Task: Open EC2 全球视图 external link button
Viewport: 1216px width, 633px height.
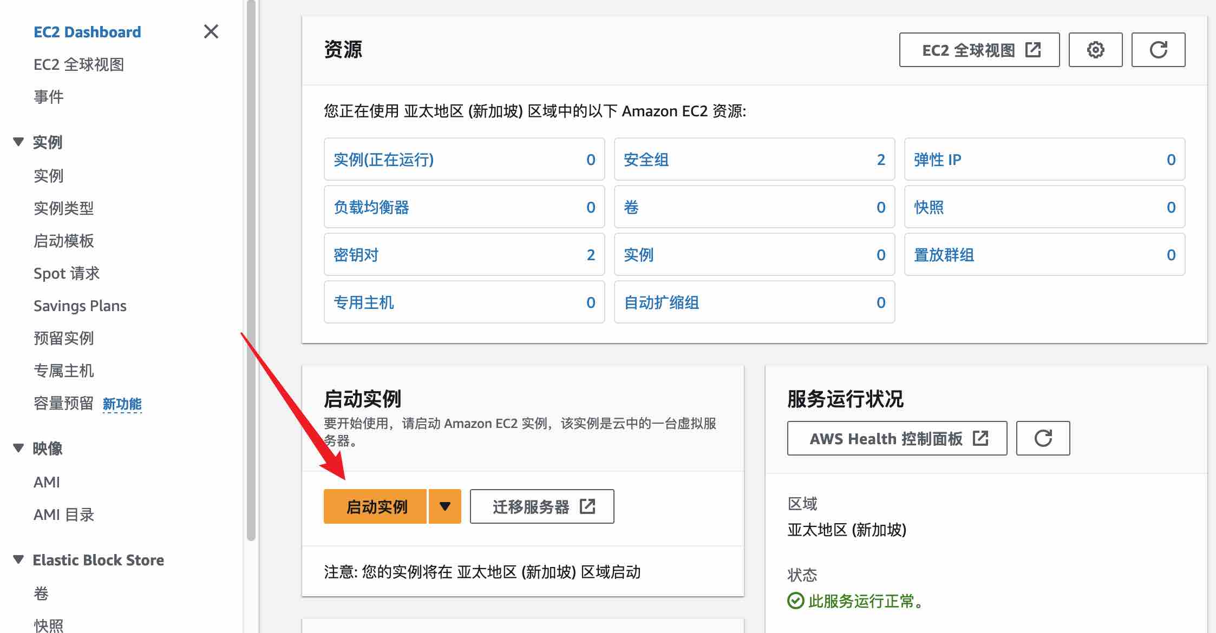Action: [979, 50]
